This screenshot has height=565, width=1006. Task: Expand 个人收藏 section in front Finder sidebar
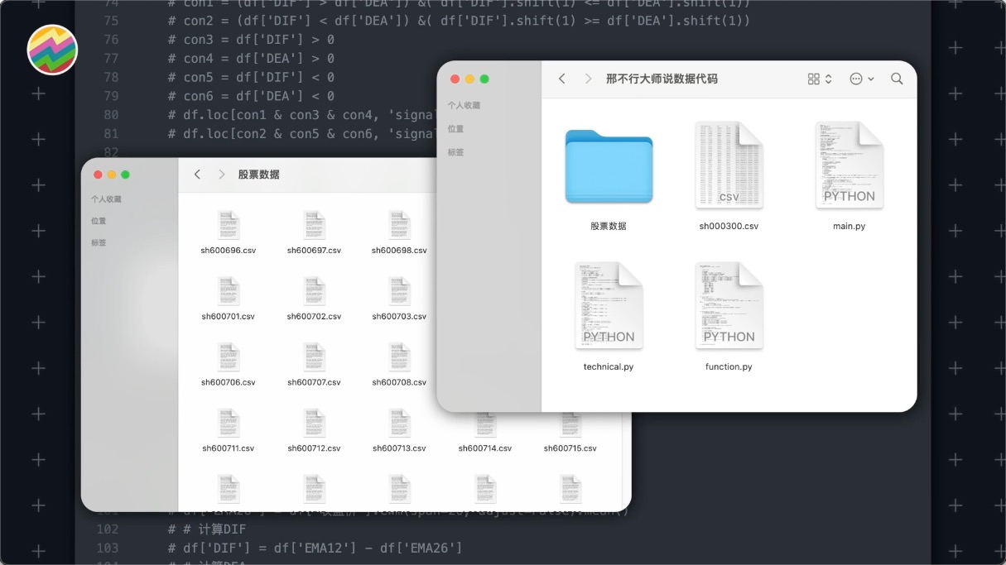tap(464, 106)
